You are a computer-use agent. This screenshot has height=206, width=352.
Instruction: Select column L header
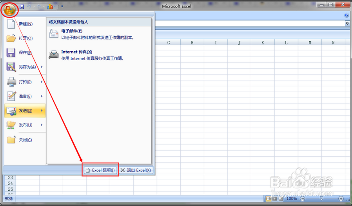click(286, 43)
